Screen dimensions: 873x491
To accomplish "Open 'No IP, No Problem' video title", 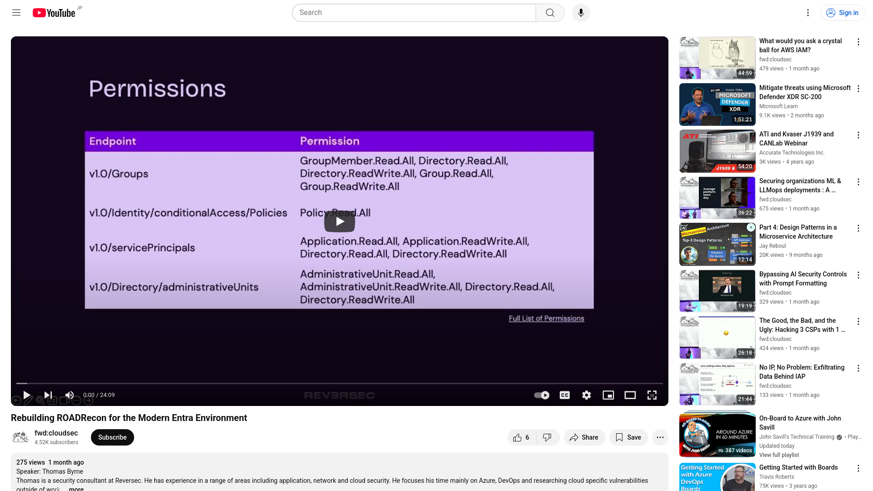I will tap(802, 372).
